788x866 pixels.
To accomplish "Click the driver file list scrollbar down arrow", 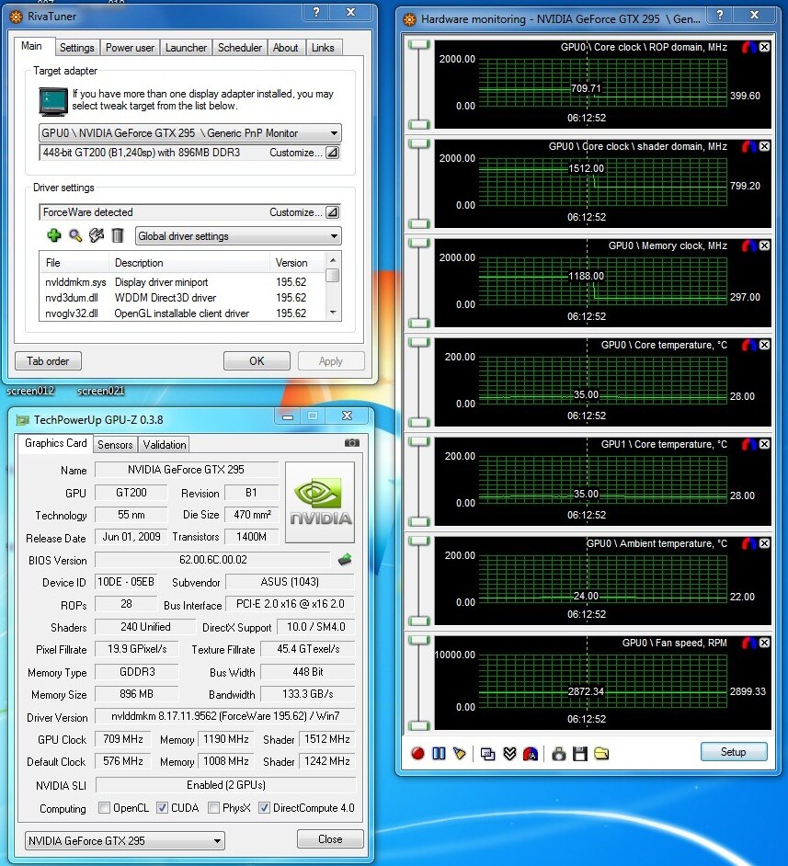I will coord(333,313).
